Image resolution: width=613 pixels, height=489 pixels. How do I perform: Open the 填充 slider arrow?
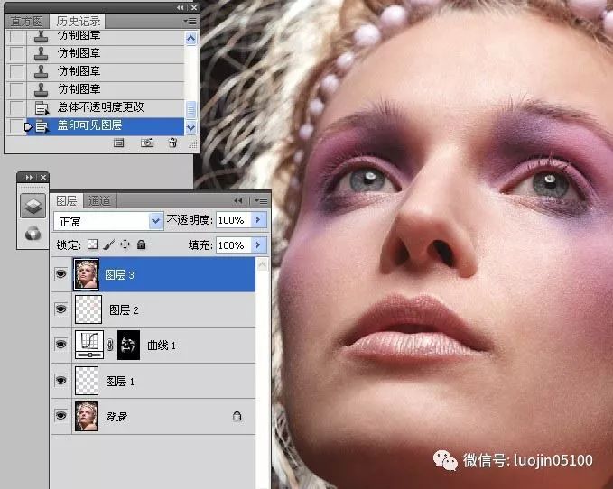[x=258, y=245]
